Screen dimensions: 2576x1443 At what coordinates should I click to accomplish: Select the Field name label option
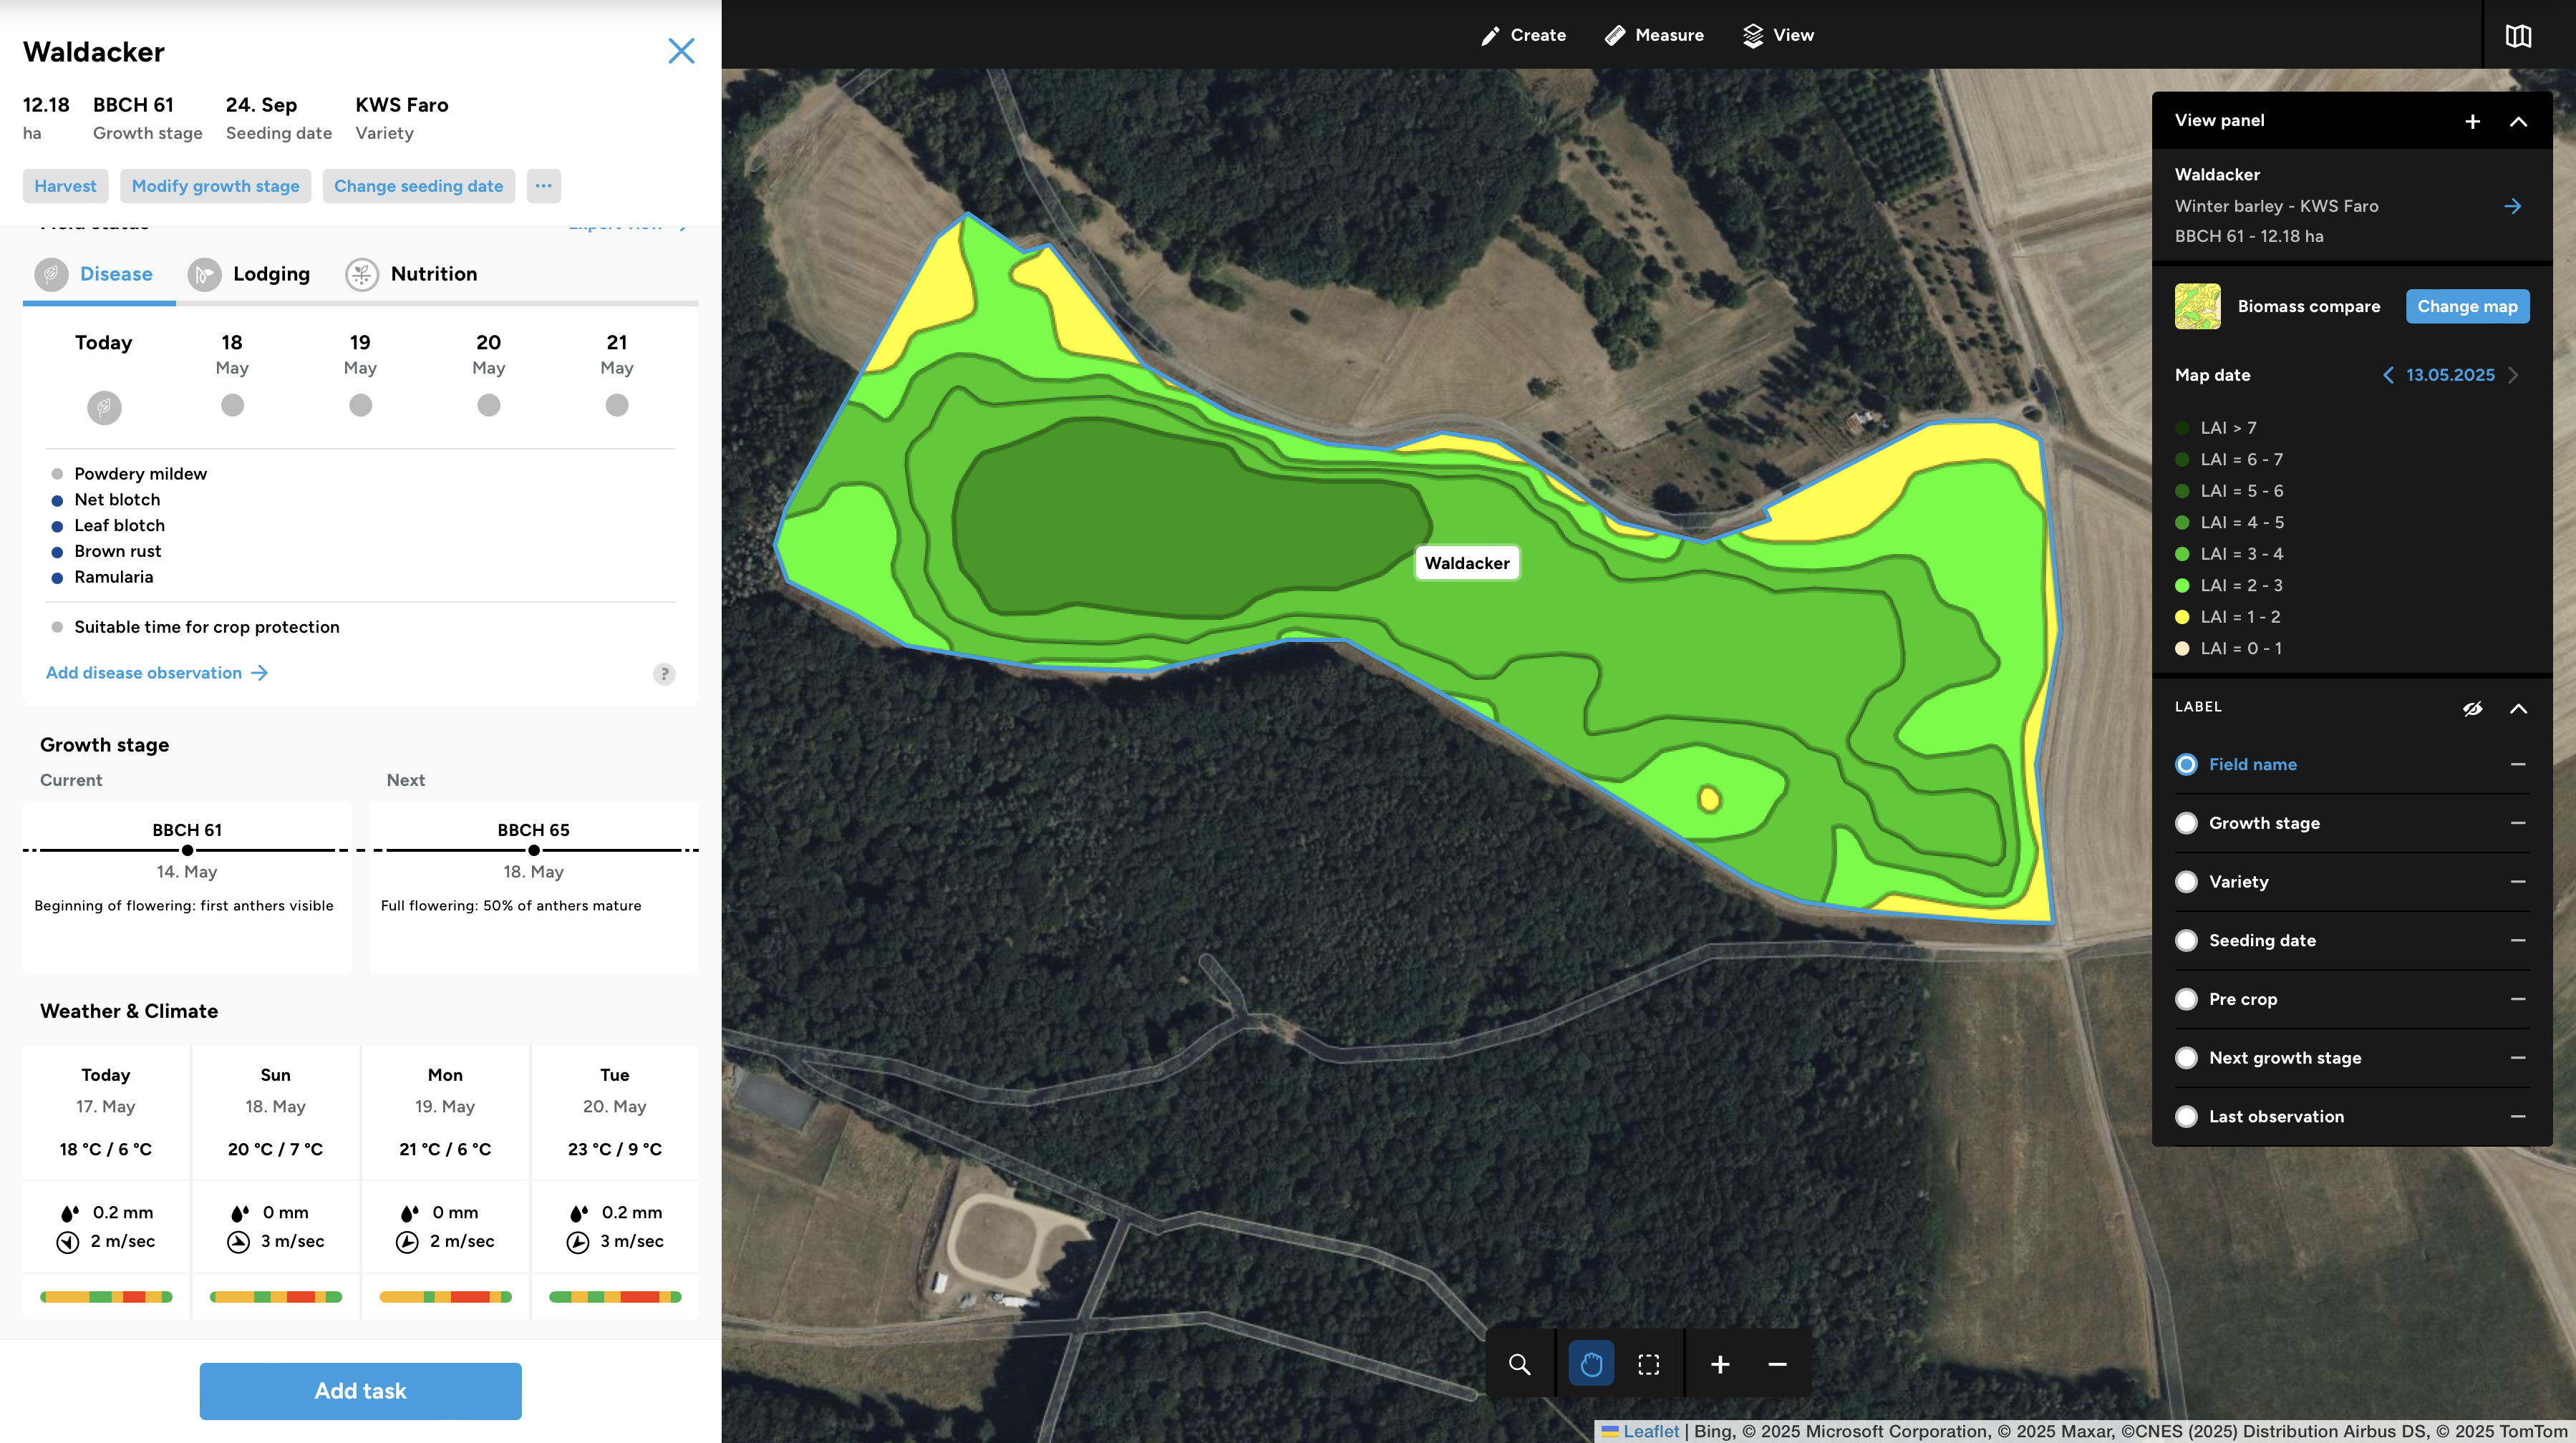(2186, 764)
